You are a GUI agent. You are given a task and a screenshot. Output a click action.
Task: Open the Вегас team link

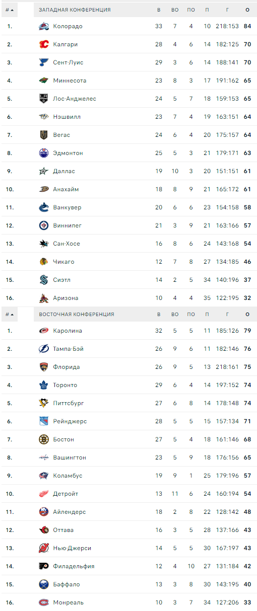pyautogui.click(x=61, y=135)
